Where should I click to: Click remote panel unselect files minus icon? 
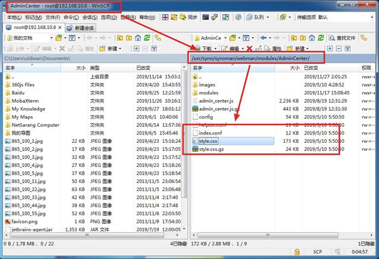339,48
